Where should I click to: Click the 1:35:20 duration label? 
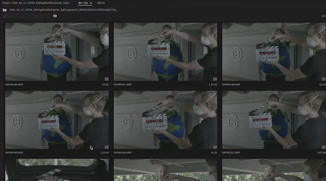coord(213,84)
